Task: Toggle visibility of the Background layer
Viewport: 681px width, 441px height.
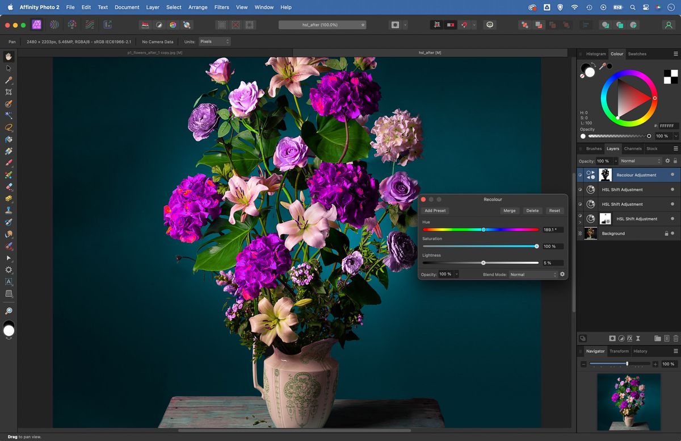Action: [673, 233]
